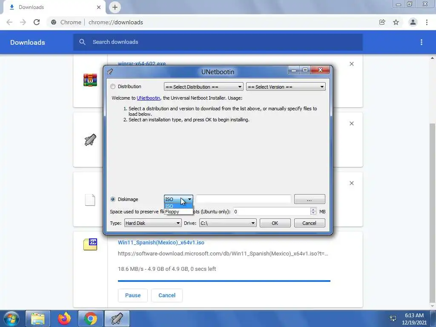Open the Chrome profile icon
The image size is (436, 327).
tap(413, 22)
